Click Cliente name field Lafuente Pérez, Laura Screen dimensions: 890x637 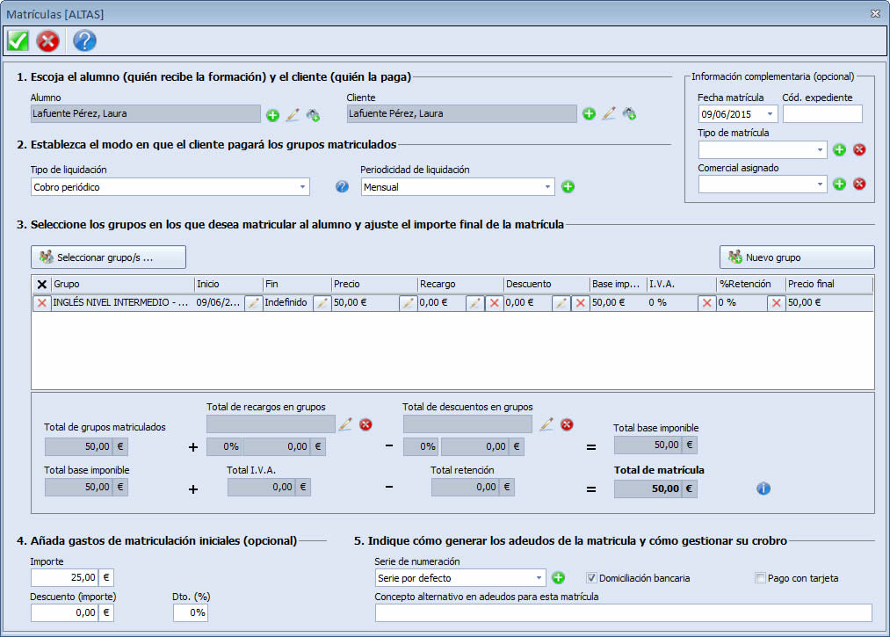pyautogui.click(x=461, y=113)
